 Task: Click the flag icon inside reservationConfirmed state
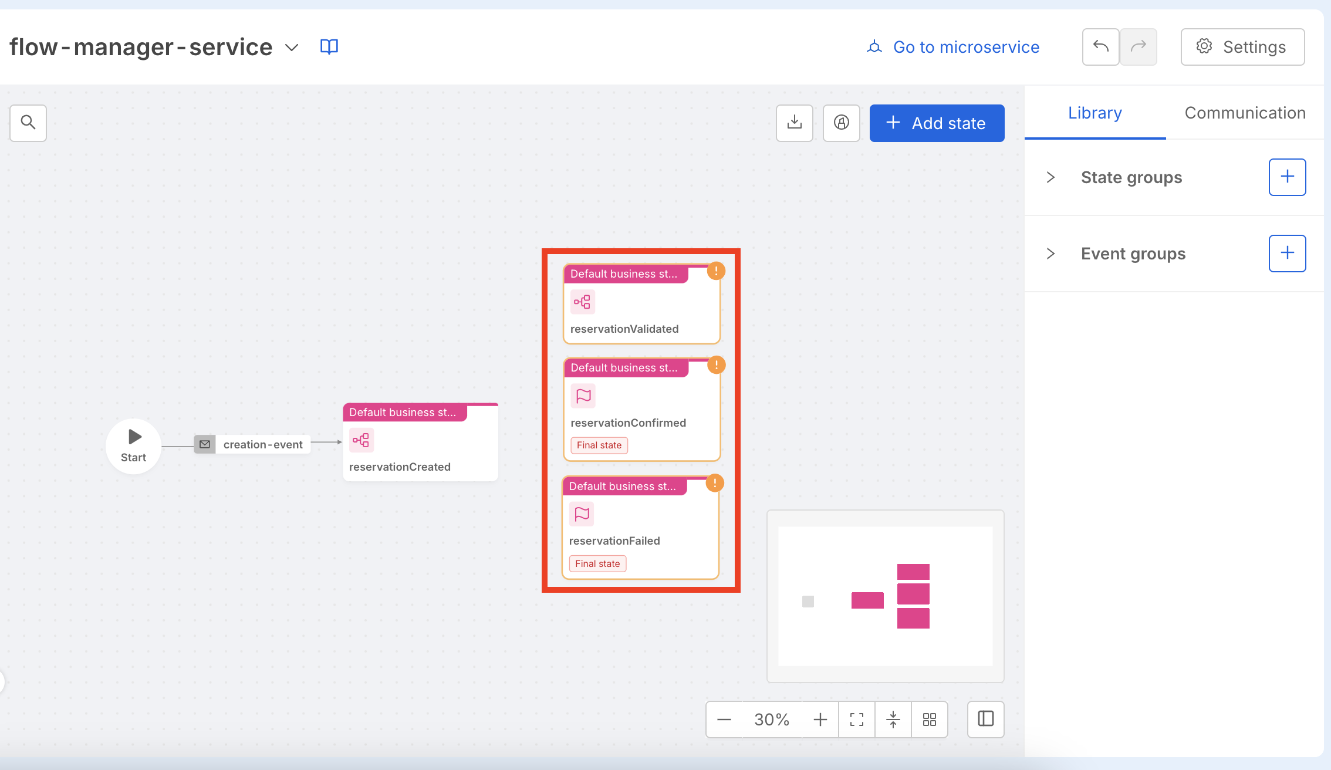pos(583,396)
